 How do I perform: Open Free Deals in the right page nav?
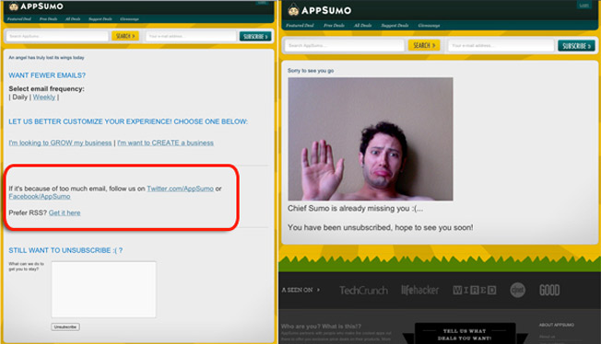[x=334, y=25]
